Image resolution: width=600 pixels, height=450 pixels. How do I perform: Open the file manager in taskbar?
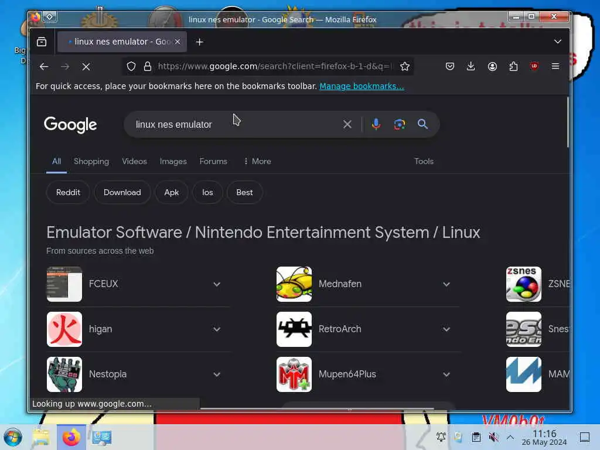41,437
